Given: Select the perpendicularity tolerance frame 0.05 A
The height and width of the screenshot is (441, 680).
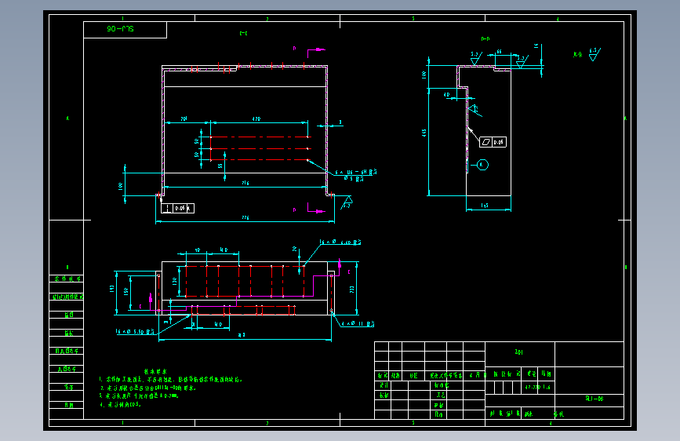Looking at the screenshot, I should click(x=177, y=209).
